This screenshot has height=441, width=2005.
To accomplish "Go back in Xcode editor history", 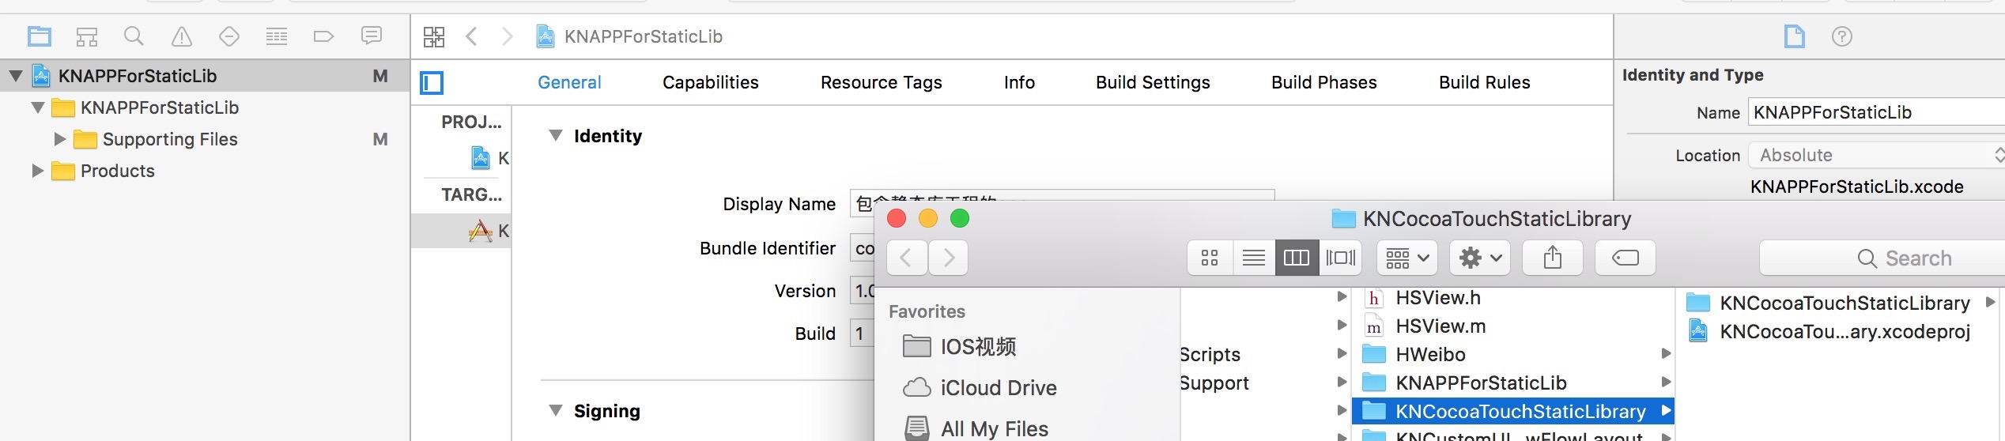I will click(472, 36).
